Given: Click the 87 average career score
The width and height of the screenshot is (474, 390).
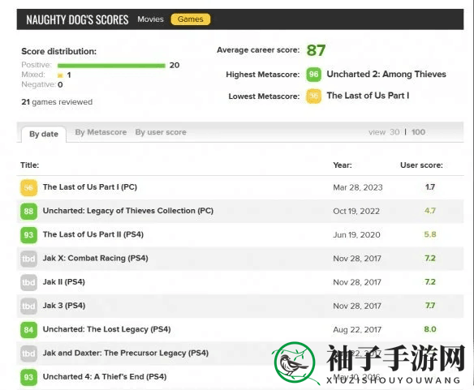Looking at the screenshot, I should (x=316, y=50).
